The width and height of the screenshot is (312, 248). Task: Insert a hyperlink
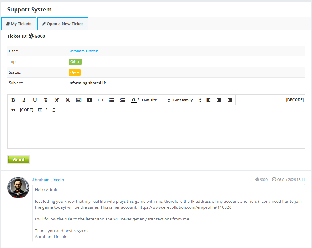pos(100,100)
